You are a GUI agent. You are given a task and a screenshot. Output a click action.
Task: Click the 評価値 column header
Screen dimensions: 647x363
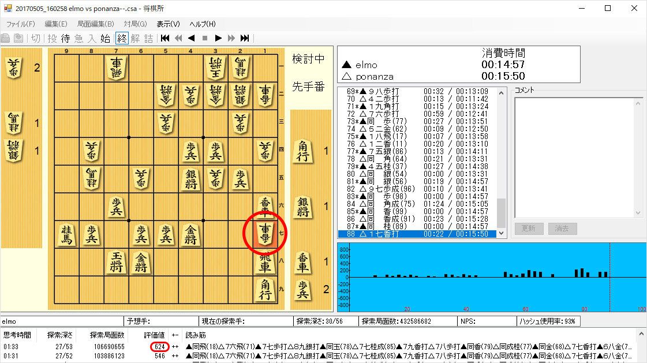[154, 335]
